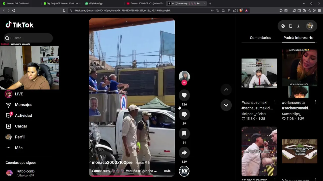Open the 'No puede haber un jugador' thumbnail

pyautogui.click(x=300, y=151)
